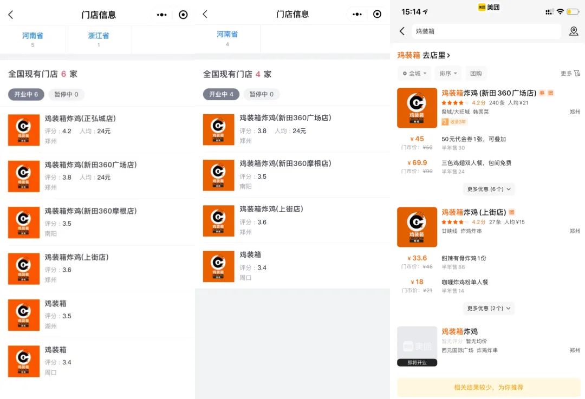Select the 开业中 4 filter pill
This screenshot has height=399, width=585.
[x=221, y=94]
